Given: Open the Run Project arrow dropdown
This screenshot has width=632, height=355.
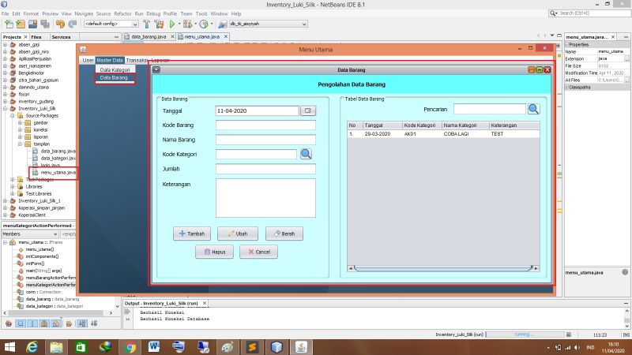Looking at the screenshot, I should pos(179,24).
